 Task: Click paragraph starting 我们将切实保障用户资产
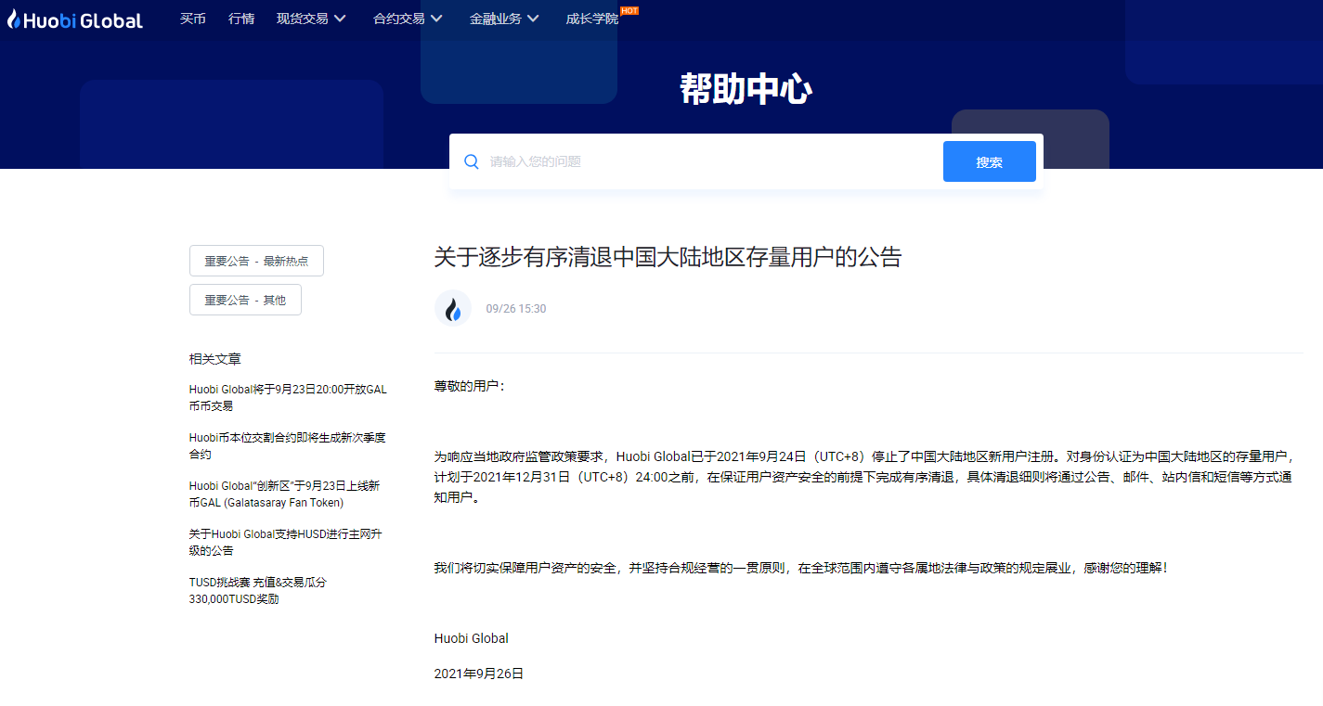click(x=801, y=567)
